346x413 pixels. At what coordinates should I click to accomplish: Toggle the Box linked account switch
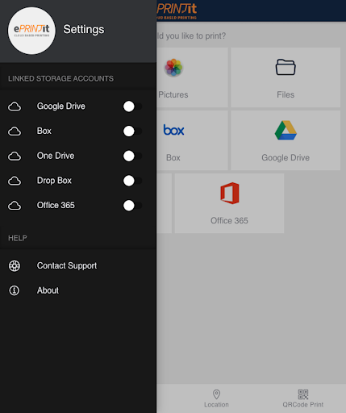pyautogui.click(x=132, y=131)
